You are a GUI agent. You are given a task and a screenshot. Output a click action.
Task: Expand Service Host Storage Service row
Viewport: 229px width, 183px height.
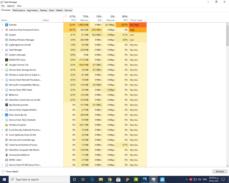2,70
